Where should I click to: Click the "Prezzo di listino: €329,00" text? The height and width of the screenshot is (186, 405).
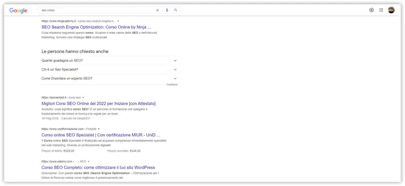(x=58, y=151)
